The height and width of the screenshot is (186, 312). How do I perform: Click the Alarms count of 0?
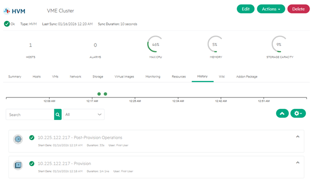pos(95,45)
